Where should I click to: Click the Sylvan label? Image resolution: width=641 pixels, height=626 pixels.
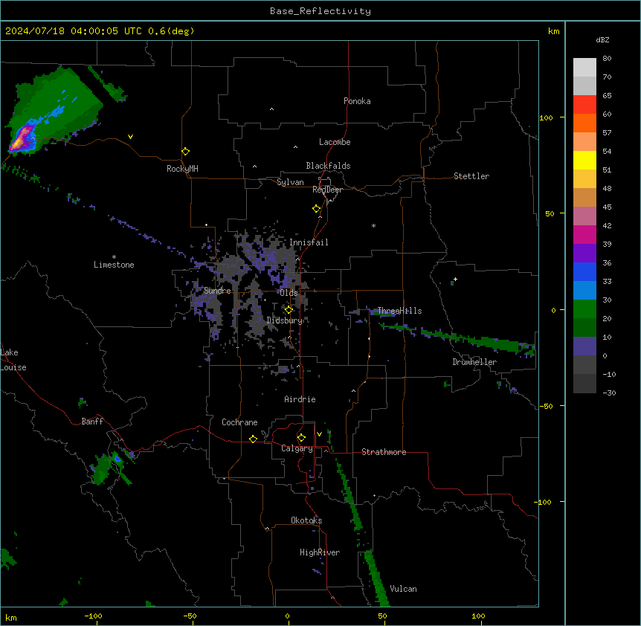[290, 182]
